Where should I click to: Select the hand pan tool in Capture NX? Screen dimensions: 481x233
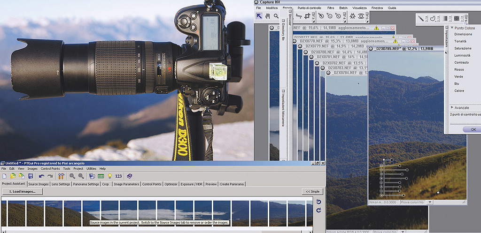tap(267, 16)
